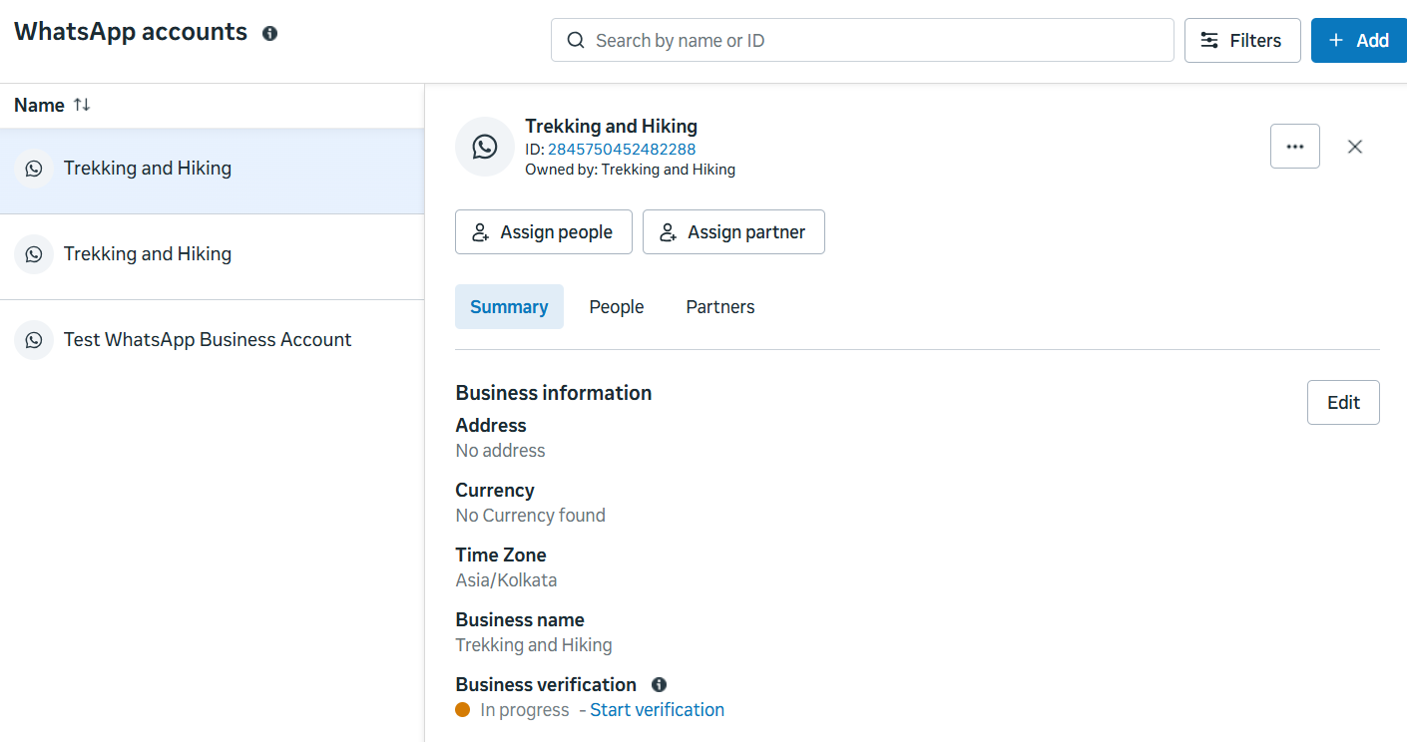The height and width of the screenshot is (742, 1407).
Task: Open the Filters options
Action: coord(1241,41)
